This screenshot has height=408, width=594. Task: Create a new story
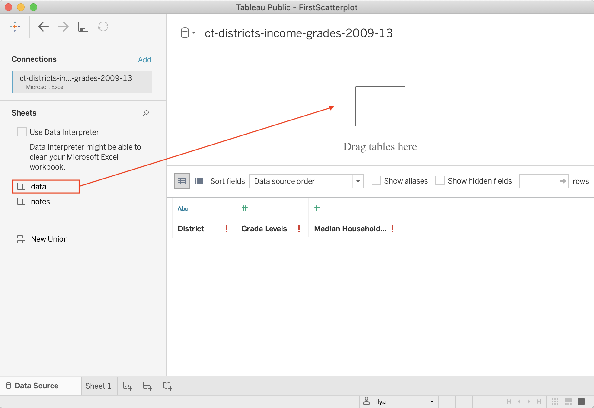167,386
